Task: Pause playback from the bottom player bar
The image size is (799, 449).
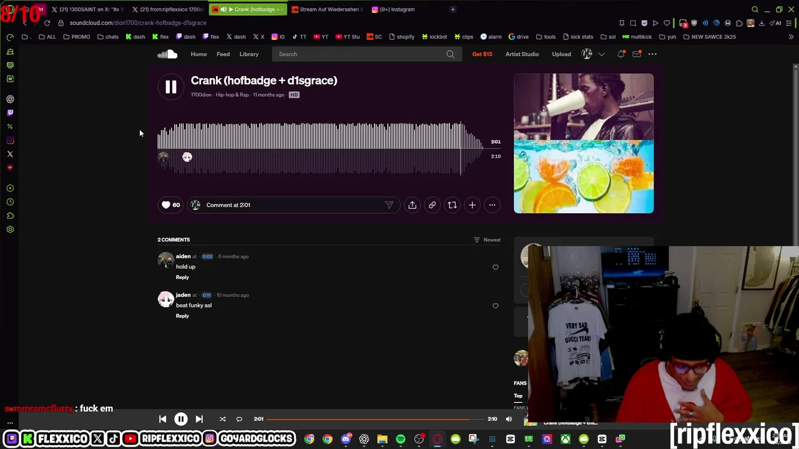Action: [180, 419]
